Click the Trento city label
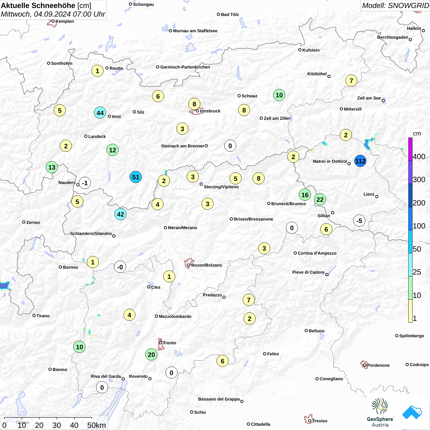 point(170,343)
